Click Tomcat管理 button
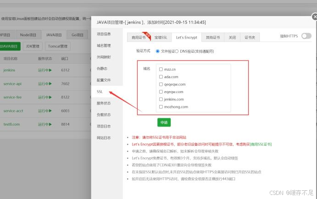 pyautogui.click(x=58, y=46)
